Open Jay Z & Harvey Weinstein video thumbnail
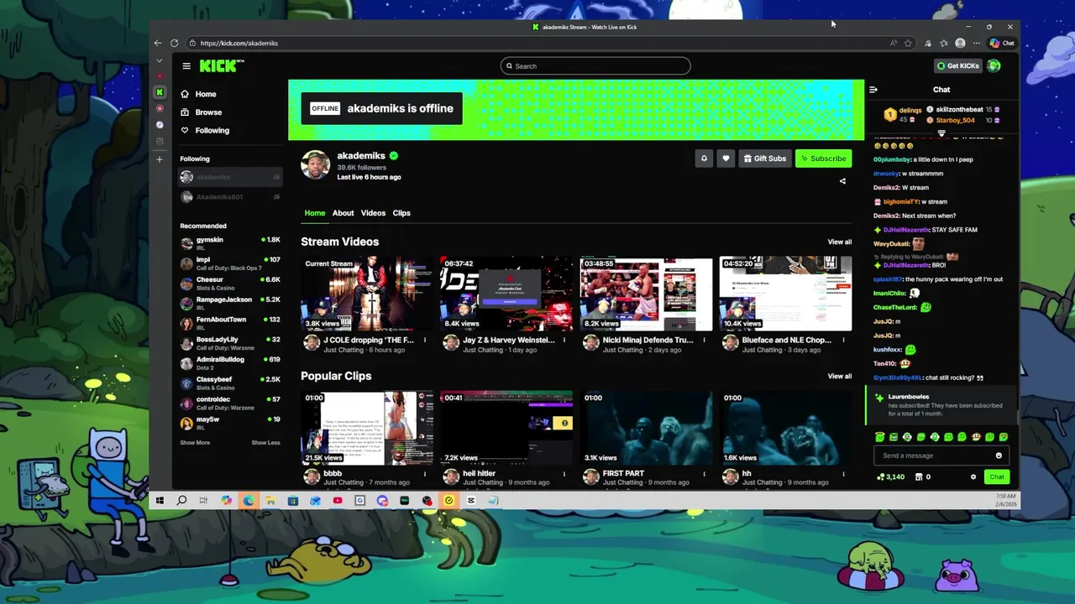 [506, 294]
